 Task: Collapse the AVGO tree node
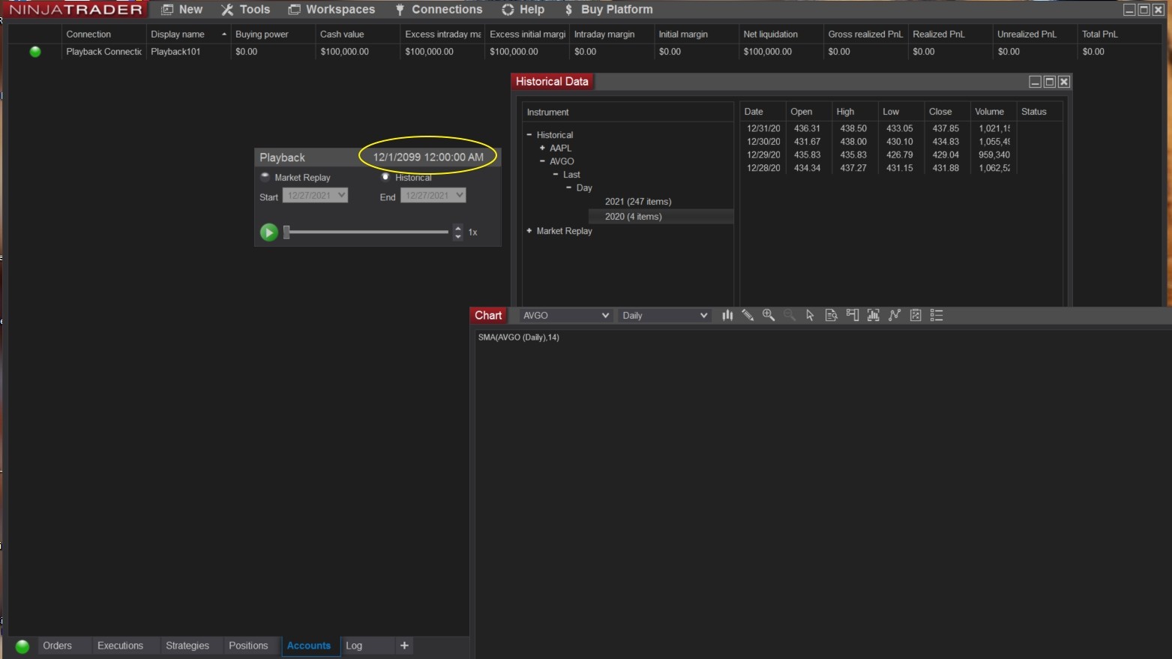542,161
